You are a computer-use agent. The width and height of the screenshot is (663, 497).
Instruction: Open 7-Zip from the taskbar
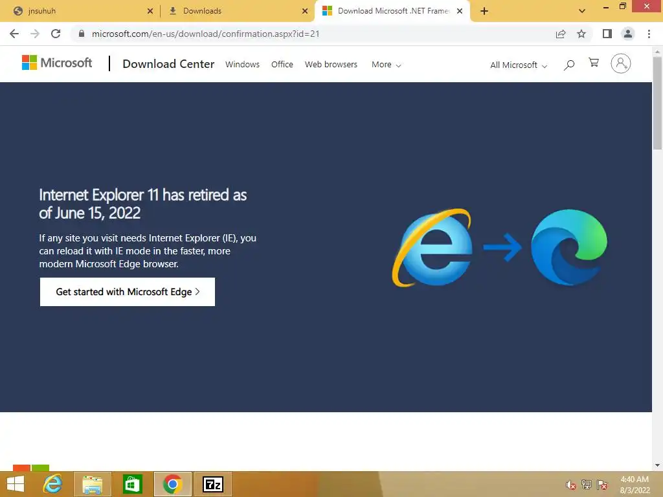(x=212, y=484)
